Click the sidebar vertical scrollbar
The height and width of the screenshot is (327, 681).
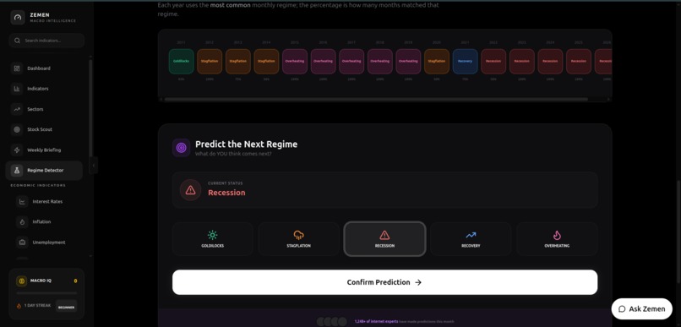[90, 108]
